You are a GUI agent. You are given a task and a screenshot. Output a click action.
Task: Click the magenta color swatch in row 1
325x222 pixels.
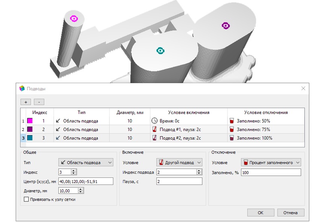pos(30,121)
